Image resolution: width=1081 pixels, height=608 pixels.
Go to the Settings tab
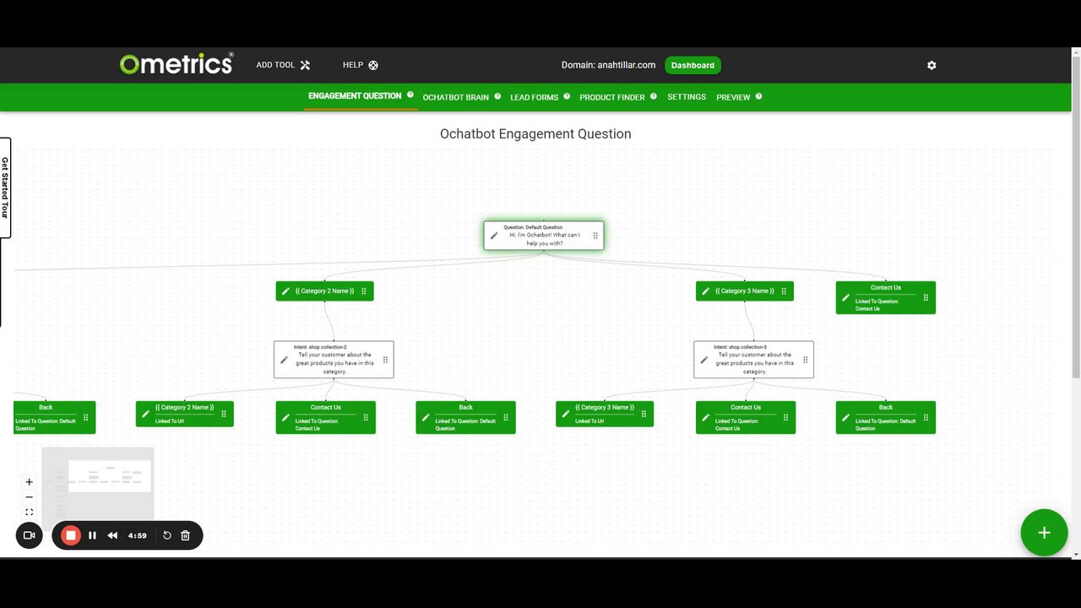pos(687,97)
